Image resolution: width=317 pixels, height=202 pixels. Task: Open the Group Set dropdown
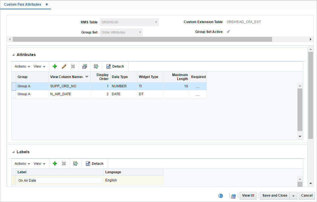[x=140, y=32]
